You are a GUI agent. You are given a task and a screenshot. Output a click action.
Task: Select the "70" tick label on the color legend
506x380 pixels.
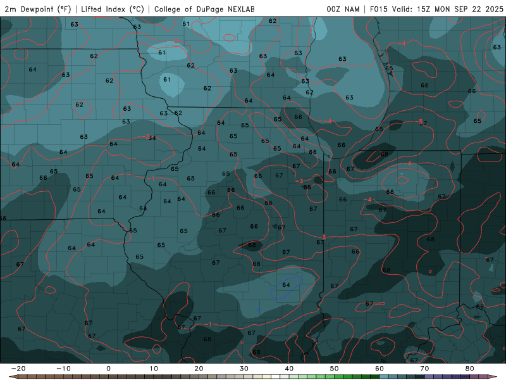tap(424, 369)
